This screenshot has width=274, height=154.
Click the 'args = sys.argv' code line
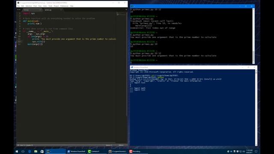click(36, 34)
